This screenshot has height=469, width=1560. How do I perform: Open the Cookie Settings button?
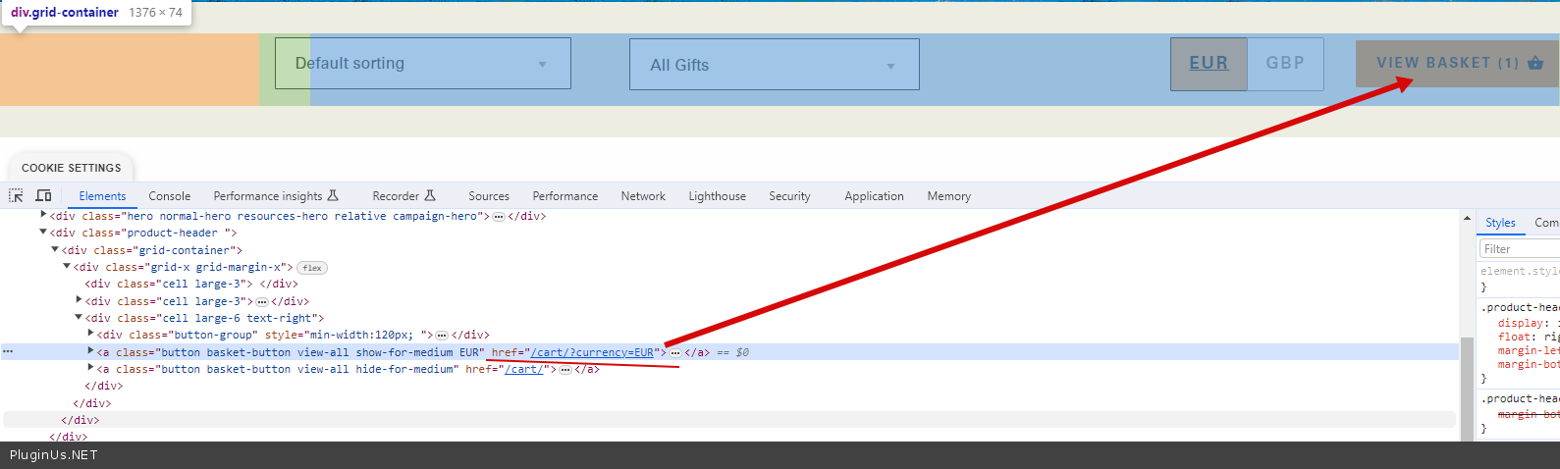coord(72,168)
